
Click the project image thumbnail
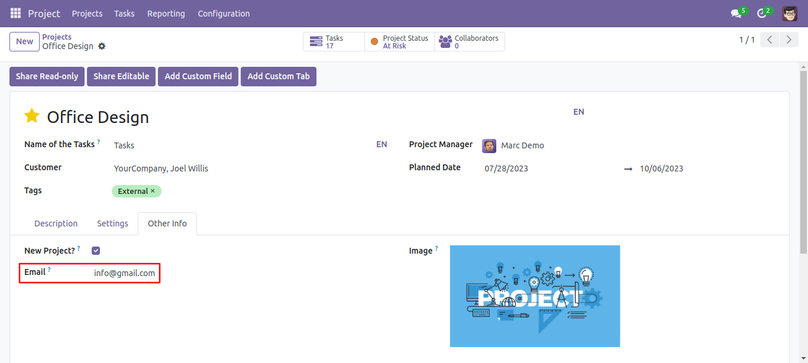535,296
